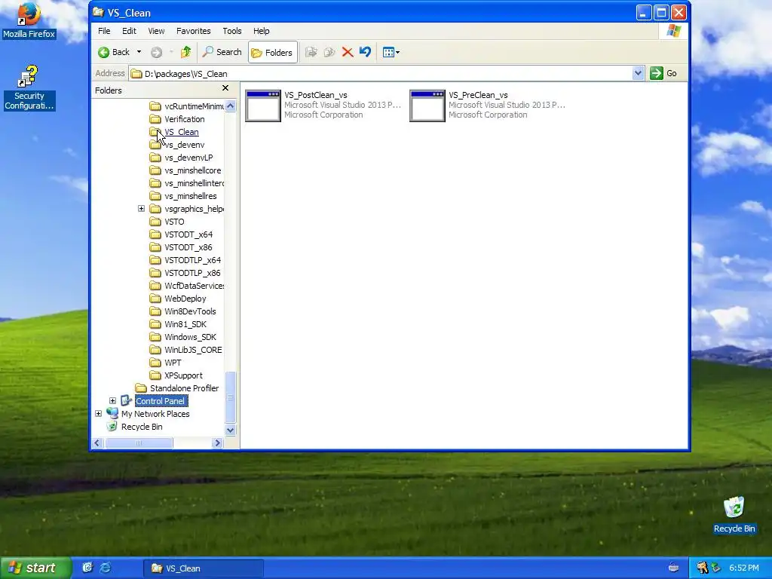Select the VS_PreClean_vs file icon
Viewport: 772px width, 579px height.
pos(427,106)
